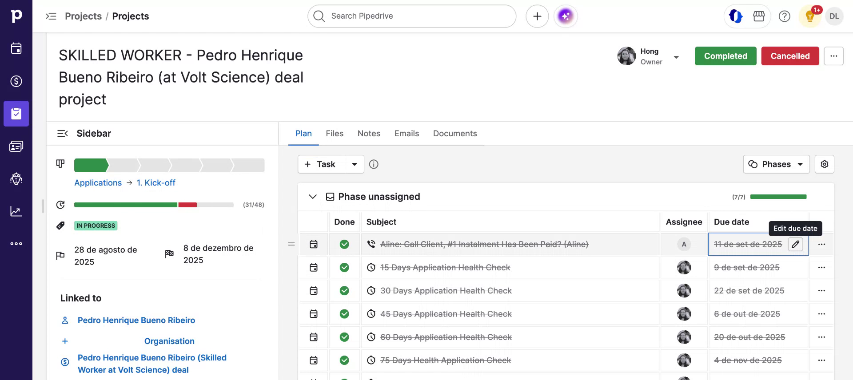Open Insights chart icon in navigation
The height and width of the screenshot is (380, 853).
16,211
